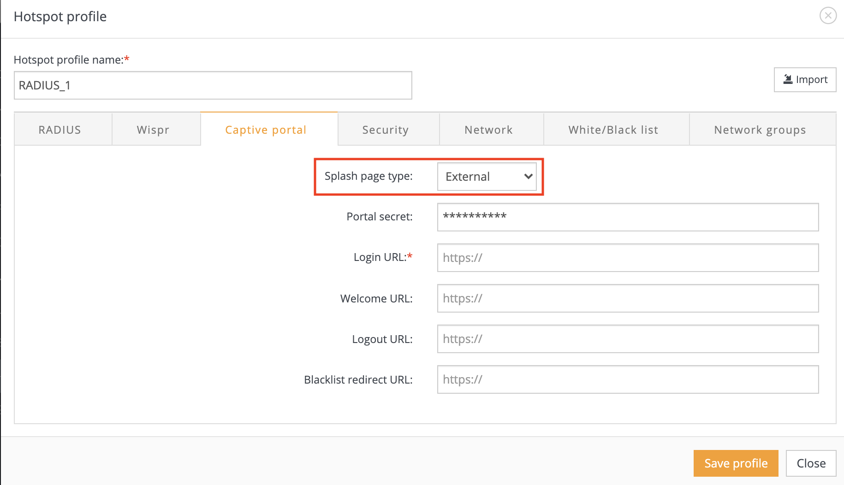Click the Import icon above the tabs

tap(788, 79)
